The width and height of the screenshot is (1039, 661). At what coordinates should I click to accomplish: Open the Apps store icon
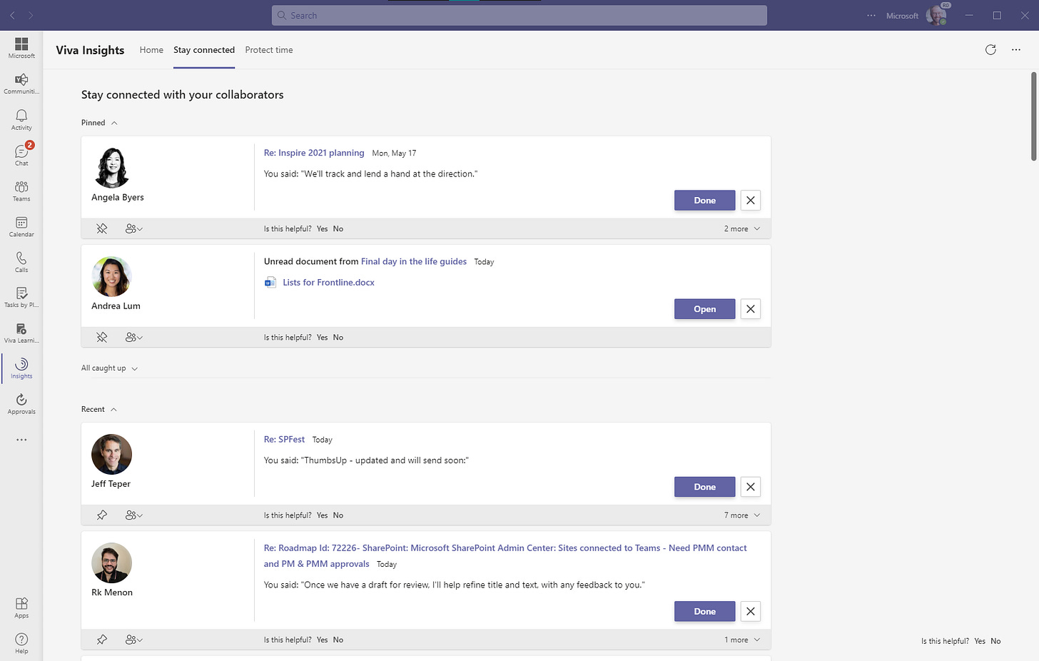(21, 604)
